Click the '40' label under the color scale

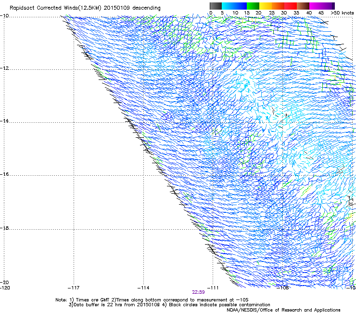pyautogui.click(x=309, y=13)
